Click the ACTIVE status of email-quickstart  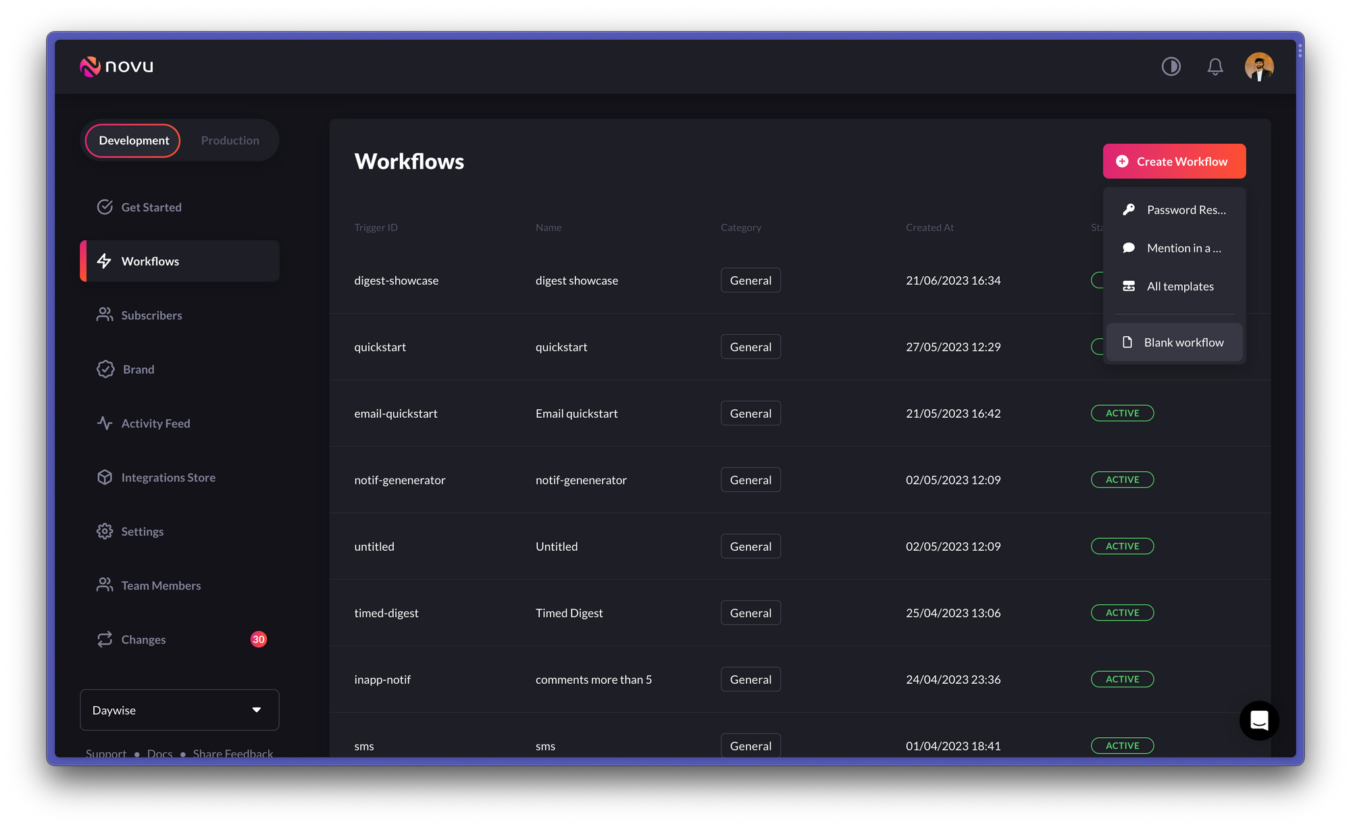click(1122, 413)
